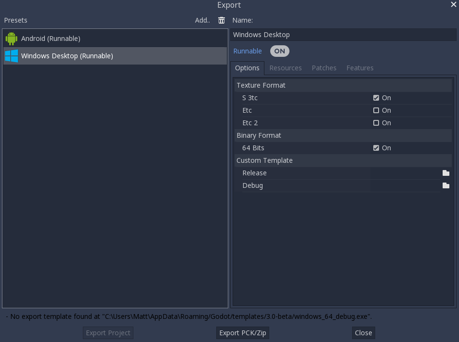The width and height of the screenshot is (459, 342).
Task: Open the Features tab
Action: click(x=360, y=68)
